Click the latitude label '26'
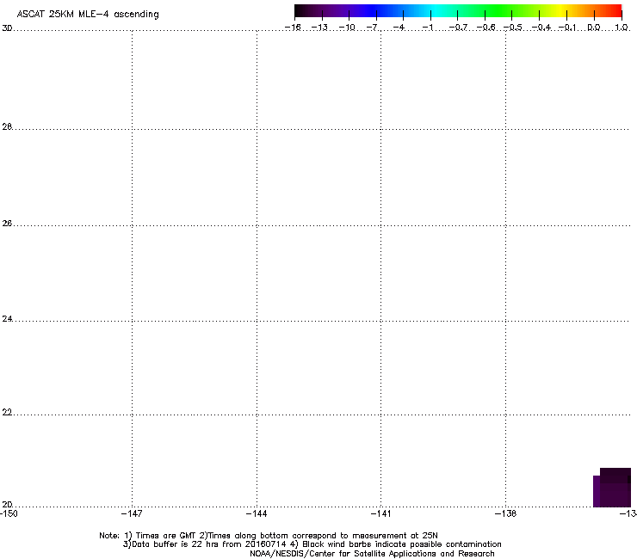 point(7,224)
